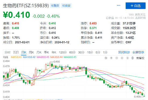Click the 成交量 value 37.21万手

click(x=129, y=23)
